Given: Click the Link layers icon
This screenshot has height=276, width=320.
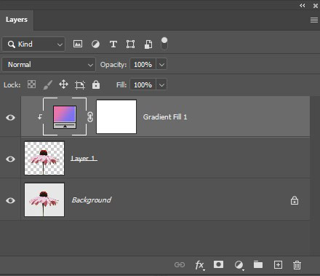Looking at the screenshot, I should 180,264.
